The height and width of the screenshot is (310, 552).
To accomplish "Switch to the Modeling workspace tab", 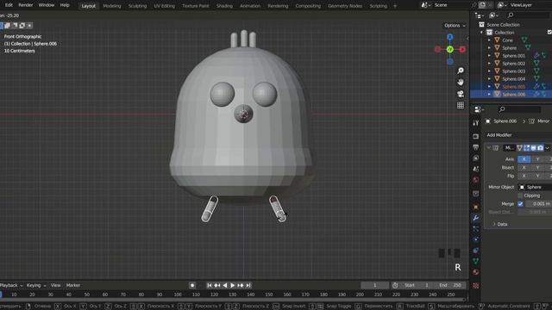I will pos(112,6).
